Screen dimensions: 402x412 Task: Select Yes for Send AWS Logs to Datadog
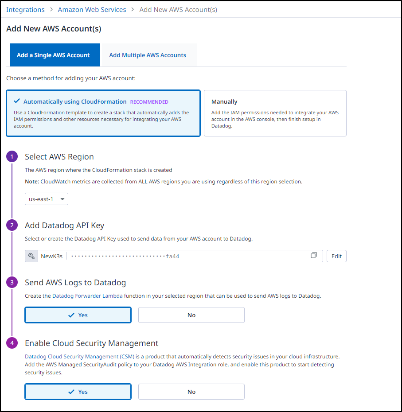[78, 315]
